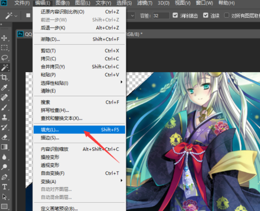Choose 拼写检查(H)... menu item
260x211 pixels.
[x=79, y=110]
